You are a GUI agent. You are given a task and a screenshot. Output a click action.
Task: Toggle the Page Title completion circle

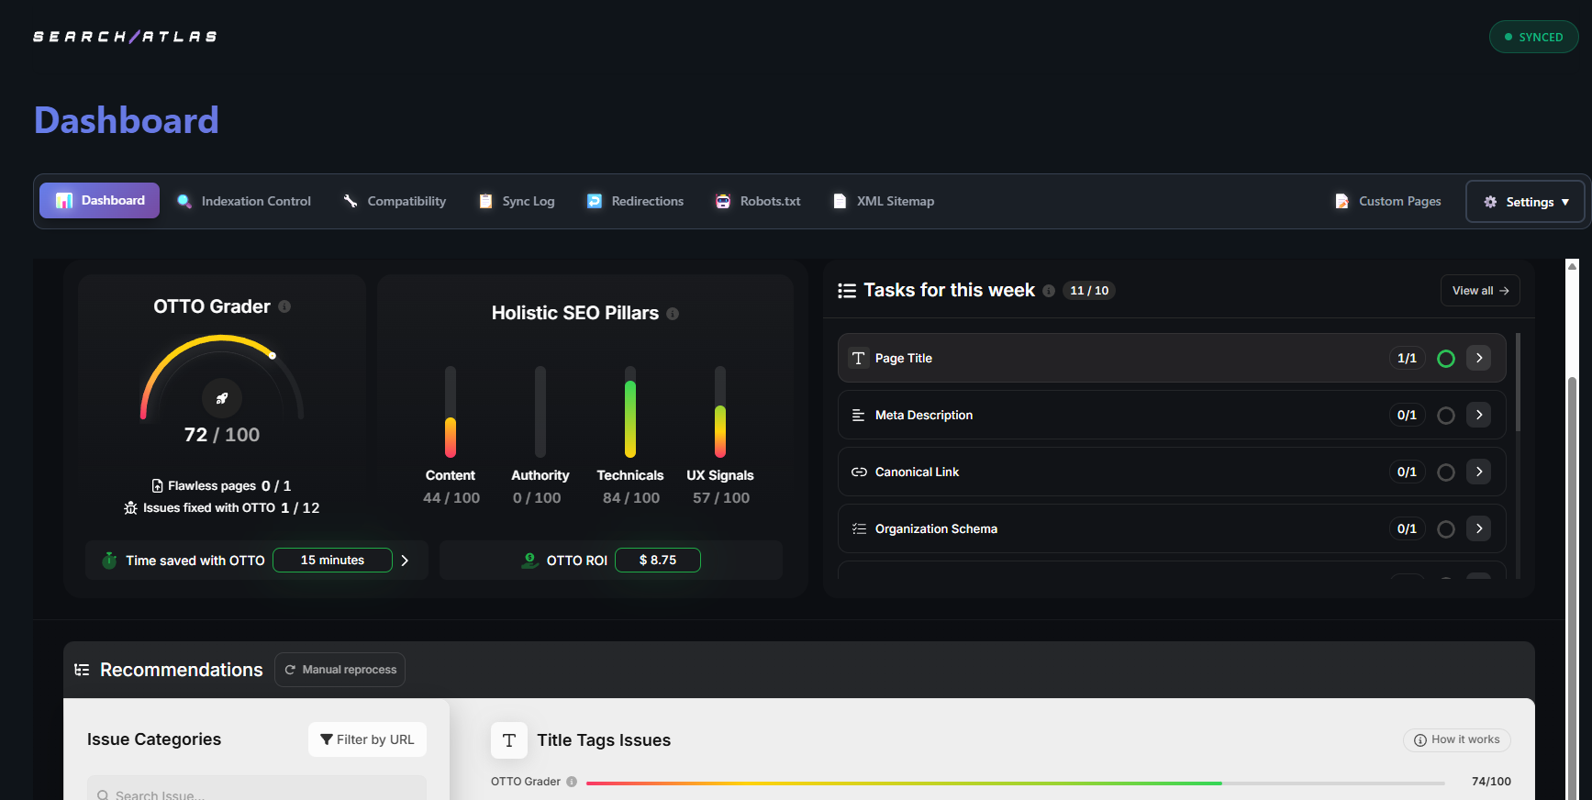coord(1446,359)
